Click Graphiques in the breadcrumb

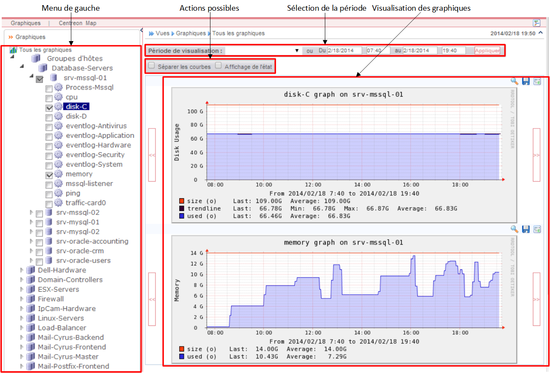191,33
